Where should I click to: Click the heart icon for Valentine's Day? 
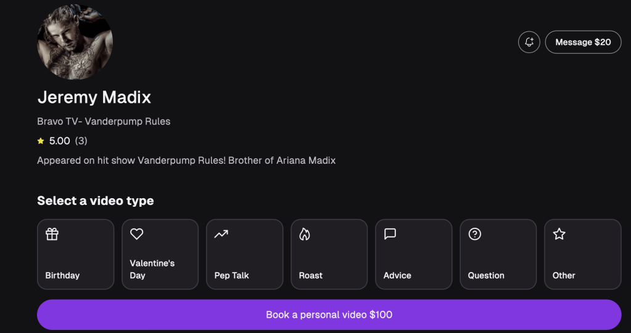click(136, 234)
